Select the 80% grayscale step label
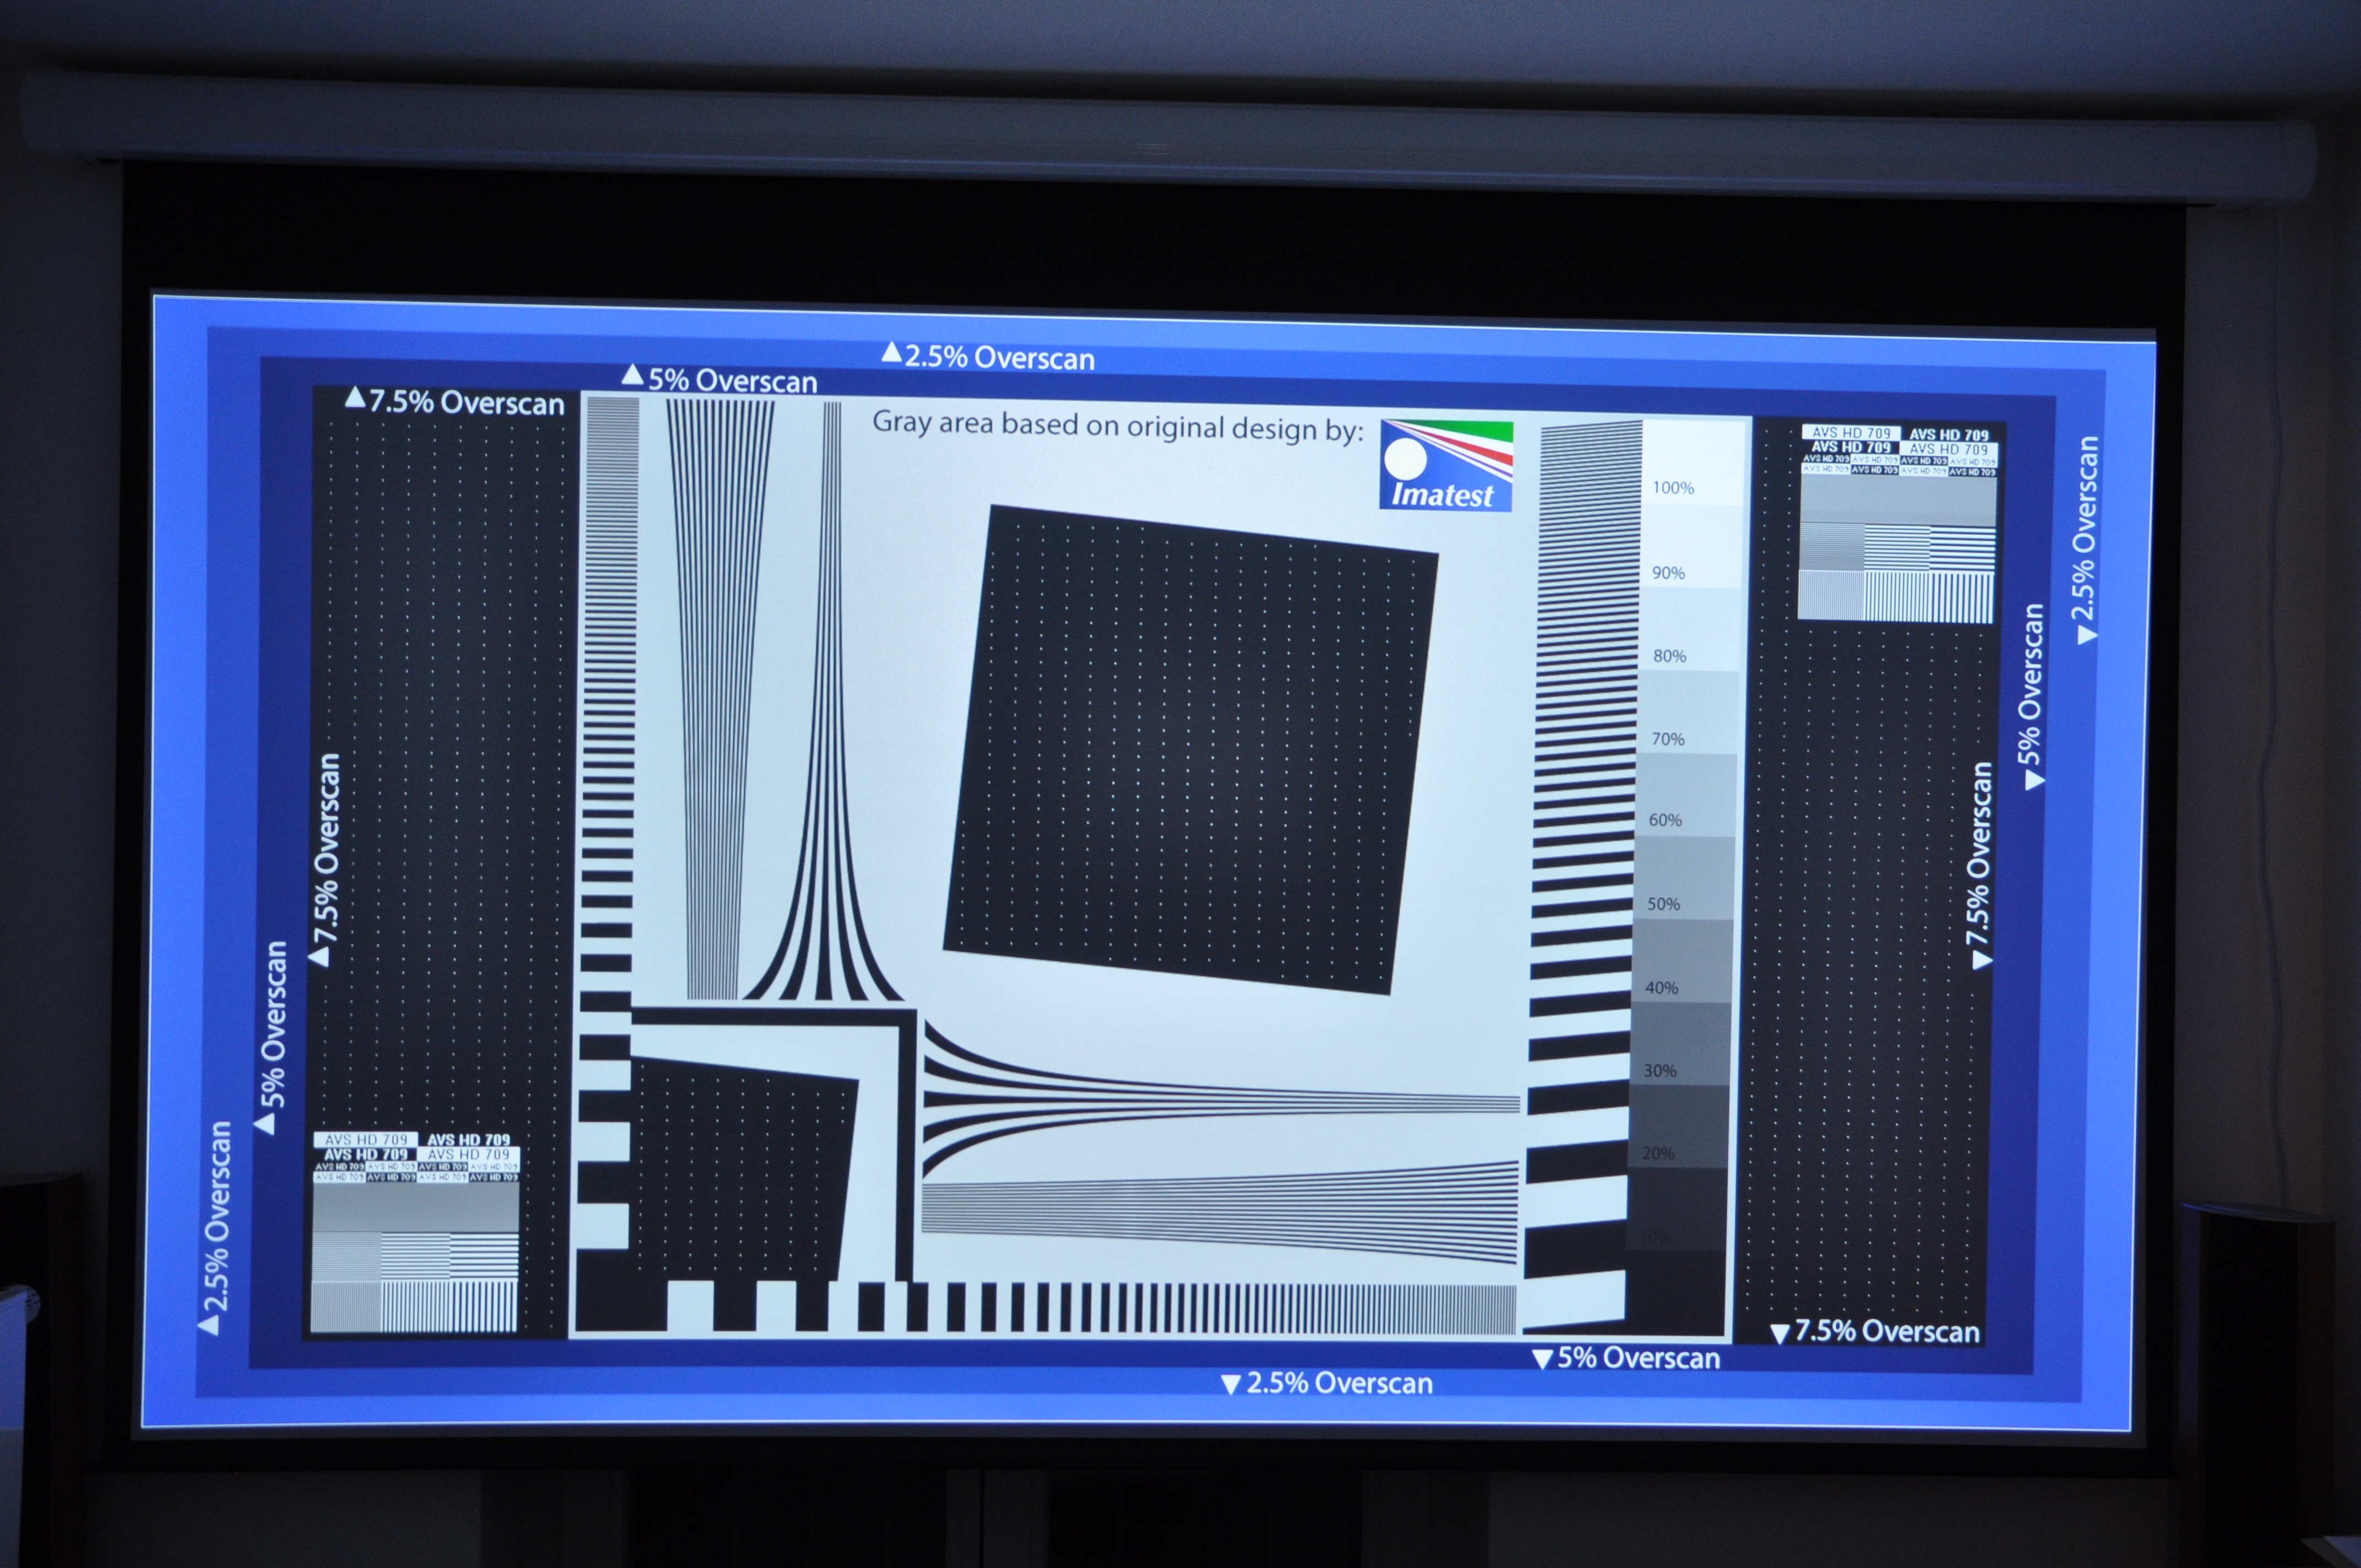The height and width of the screenshot is (1568, 2361). click(x=1669, y=656)
